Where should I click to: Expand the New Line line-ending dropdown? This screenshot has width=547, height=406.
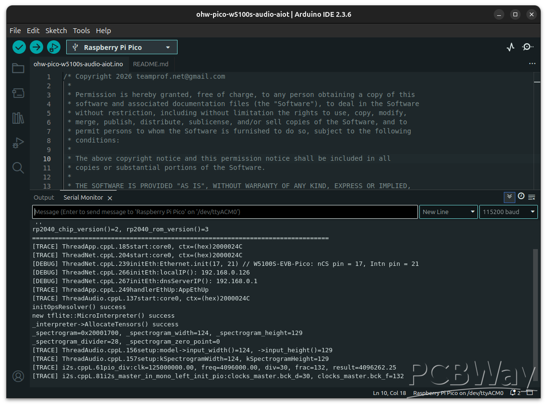coord(448,212)
